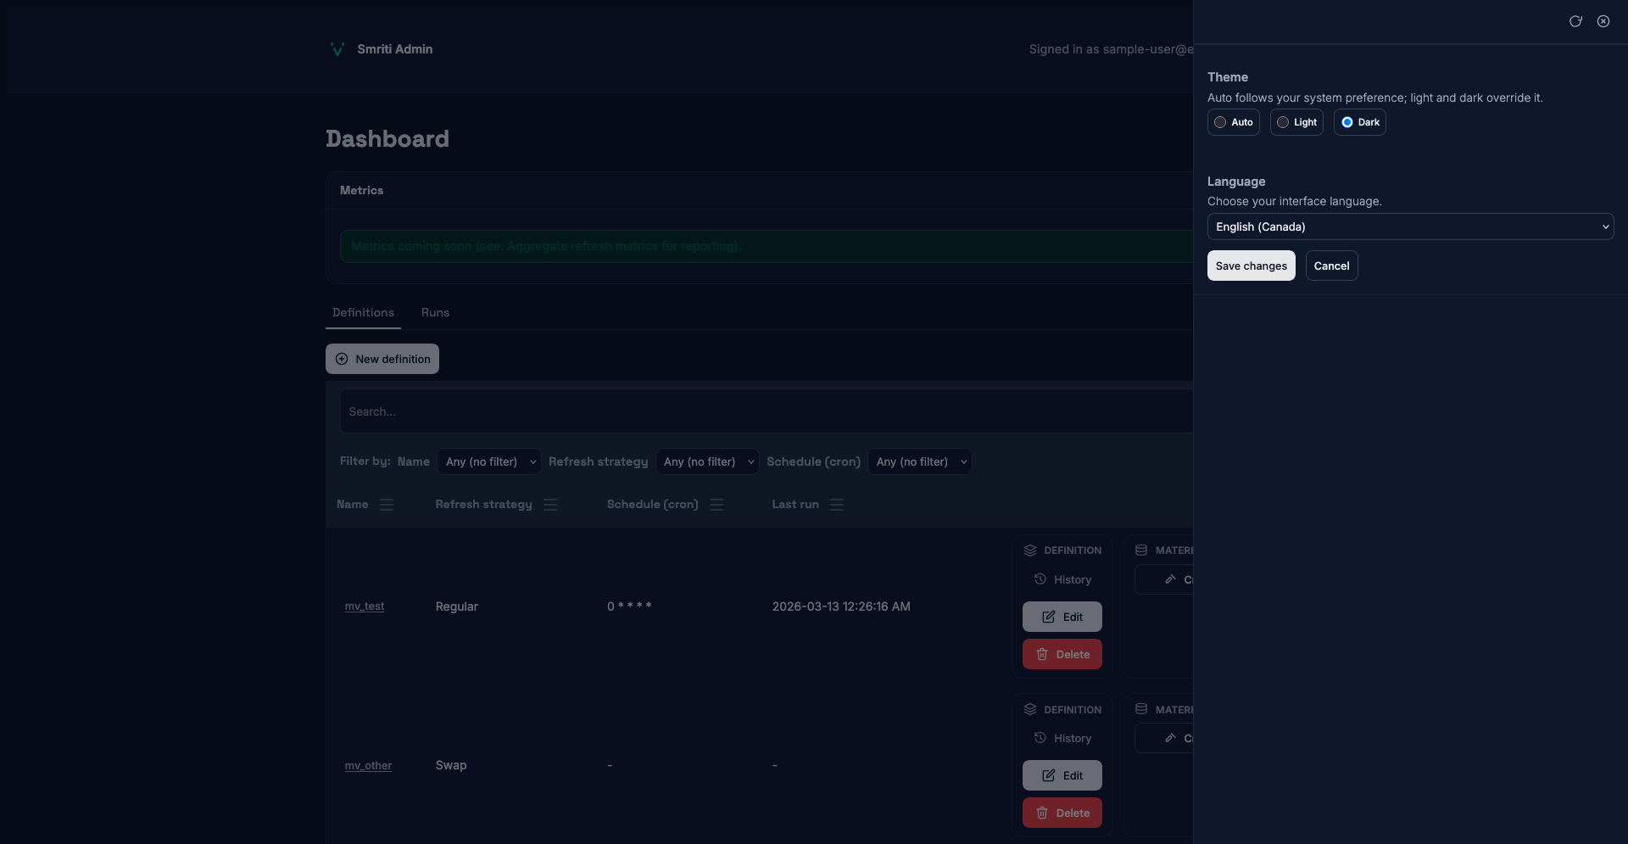Click the Last run column menu icon
The width and height of the screenshot is (1628, 844).
pyautogui.click(x=837, y=505)
